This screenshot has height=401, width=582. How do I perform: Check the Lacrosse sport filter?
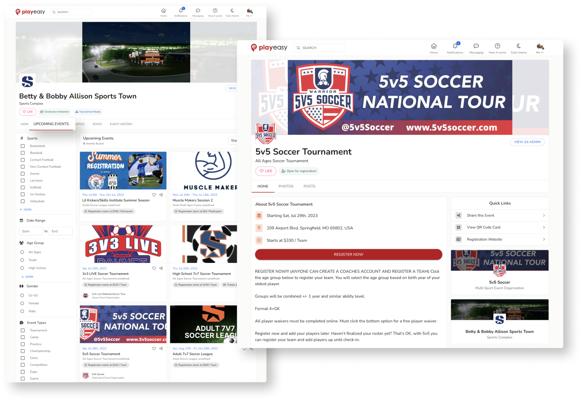(x=23, y=180)
